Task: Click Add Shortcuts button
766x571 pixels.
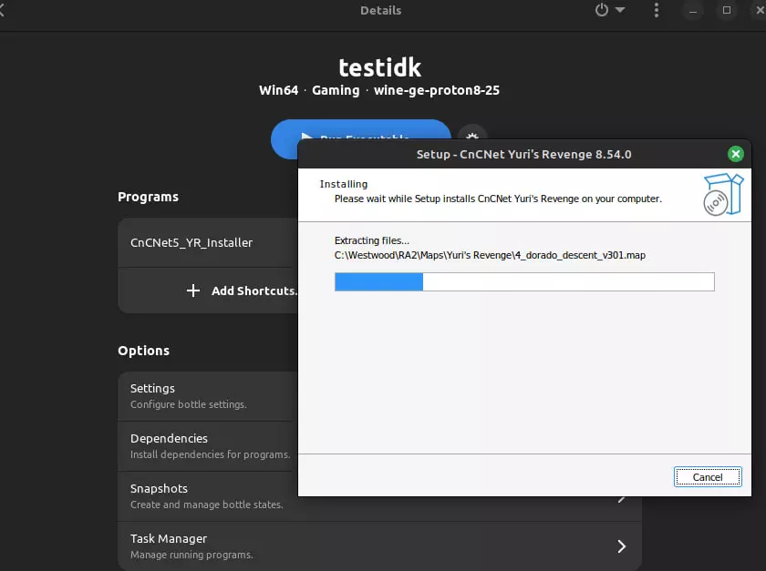Action: tap(208, 291)
